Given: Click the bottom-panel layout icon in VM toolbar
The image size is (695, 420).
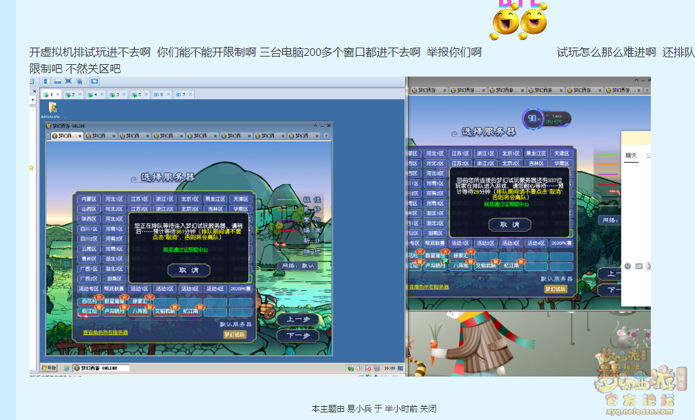Looking at the screenshot, I should [x=57, y=81].
